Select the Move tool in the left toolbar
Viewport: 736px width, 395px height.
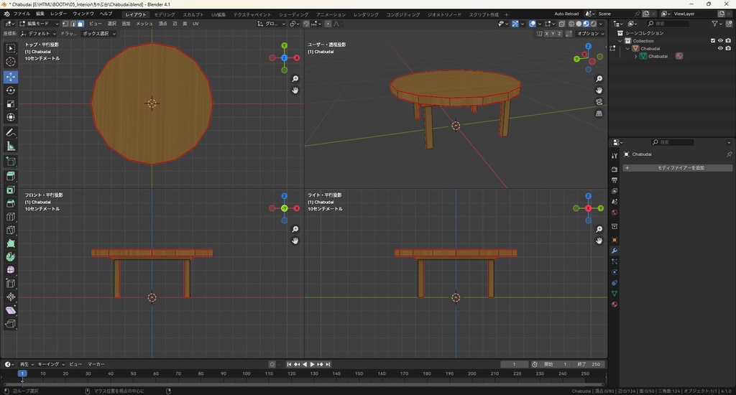11,76
